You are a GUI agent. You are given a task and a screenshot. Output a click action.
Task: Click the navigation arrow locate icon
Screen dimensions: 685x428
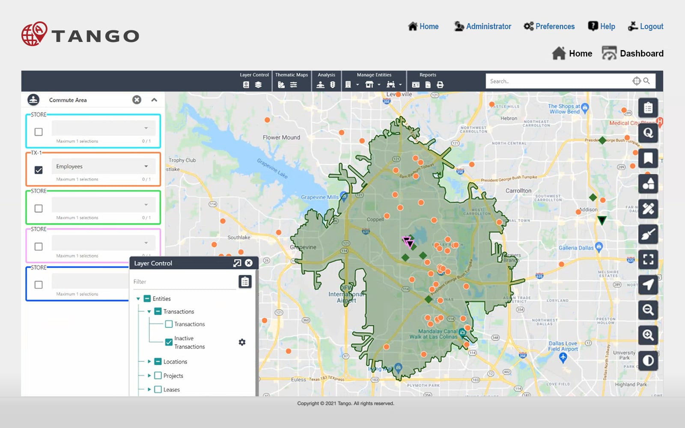[x=648, y=285]
